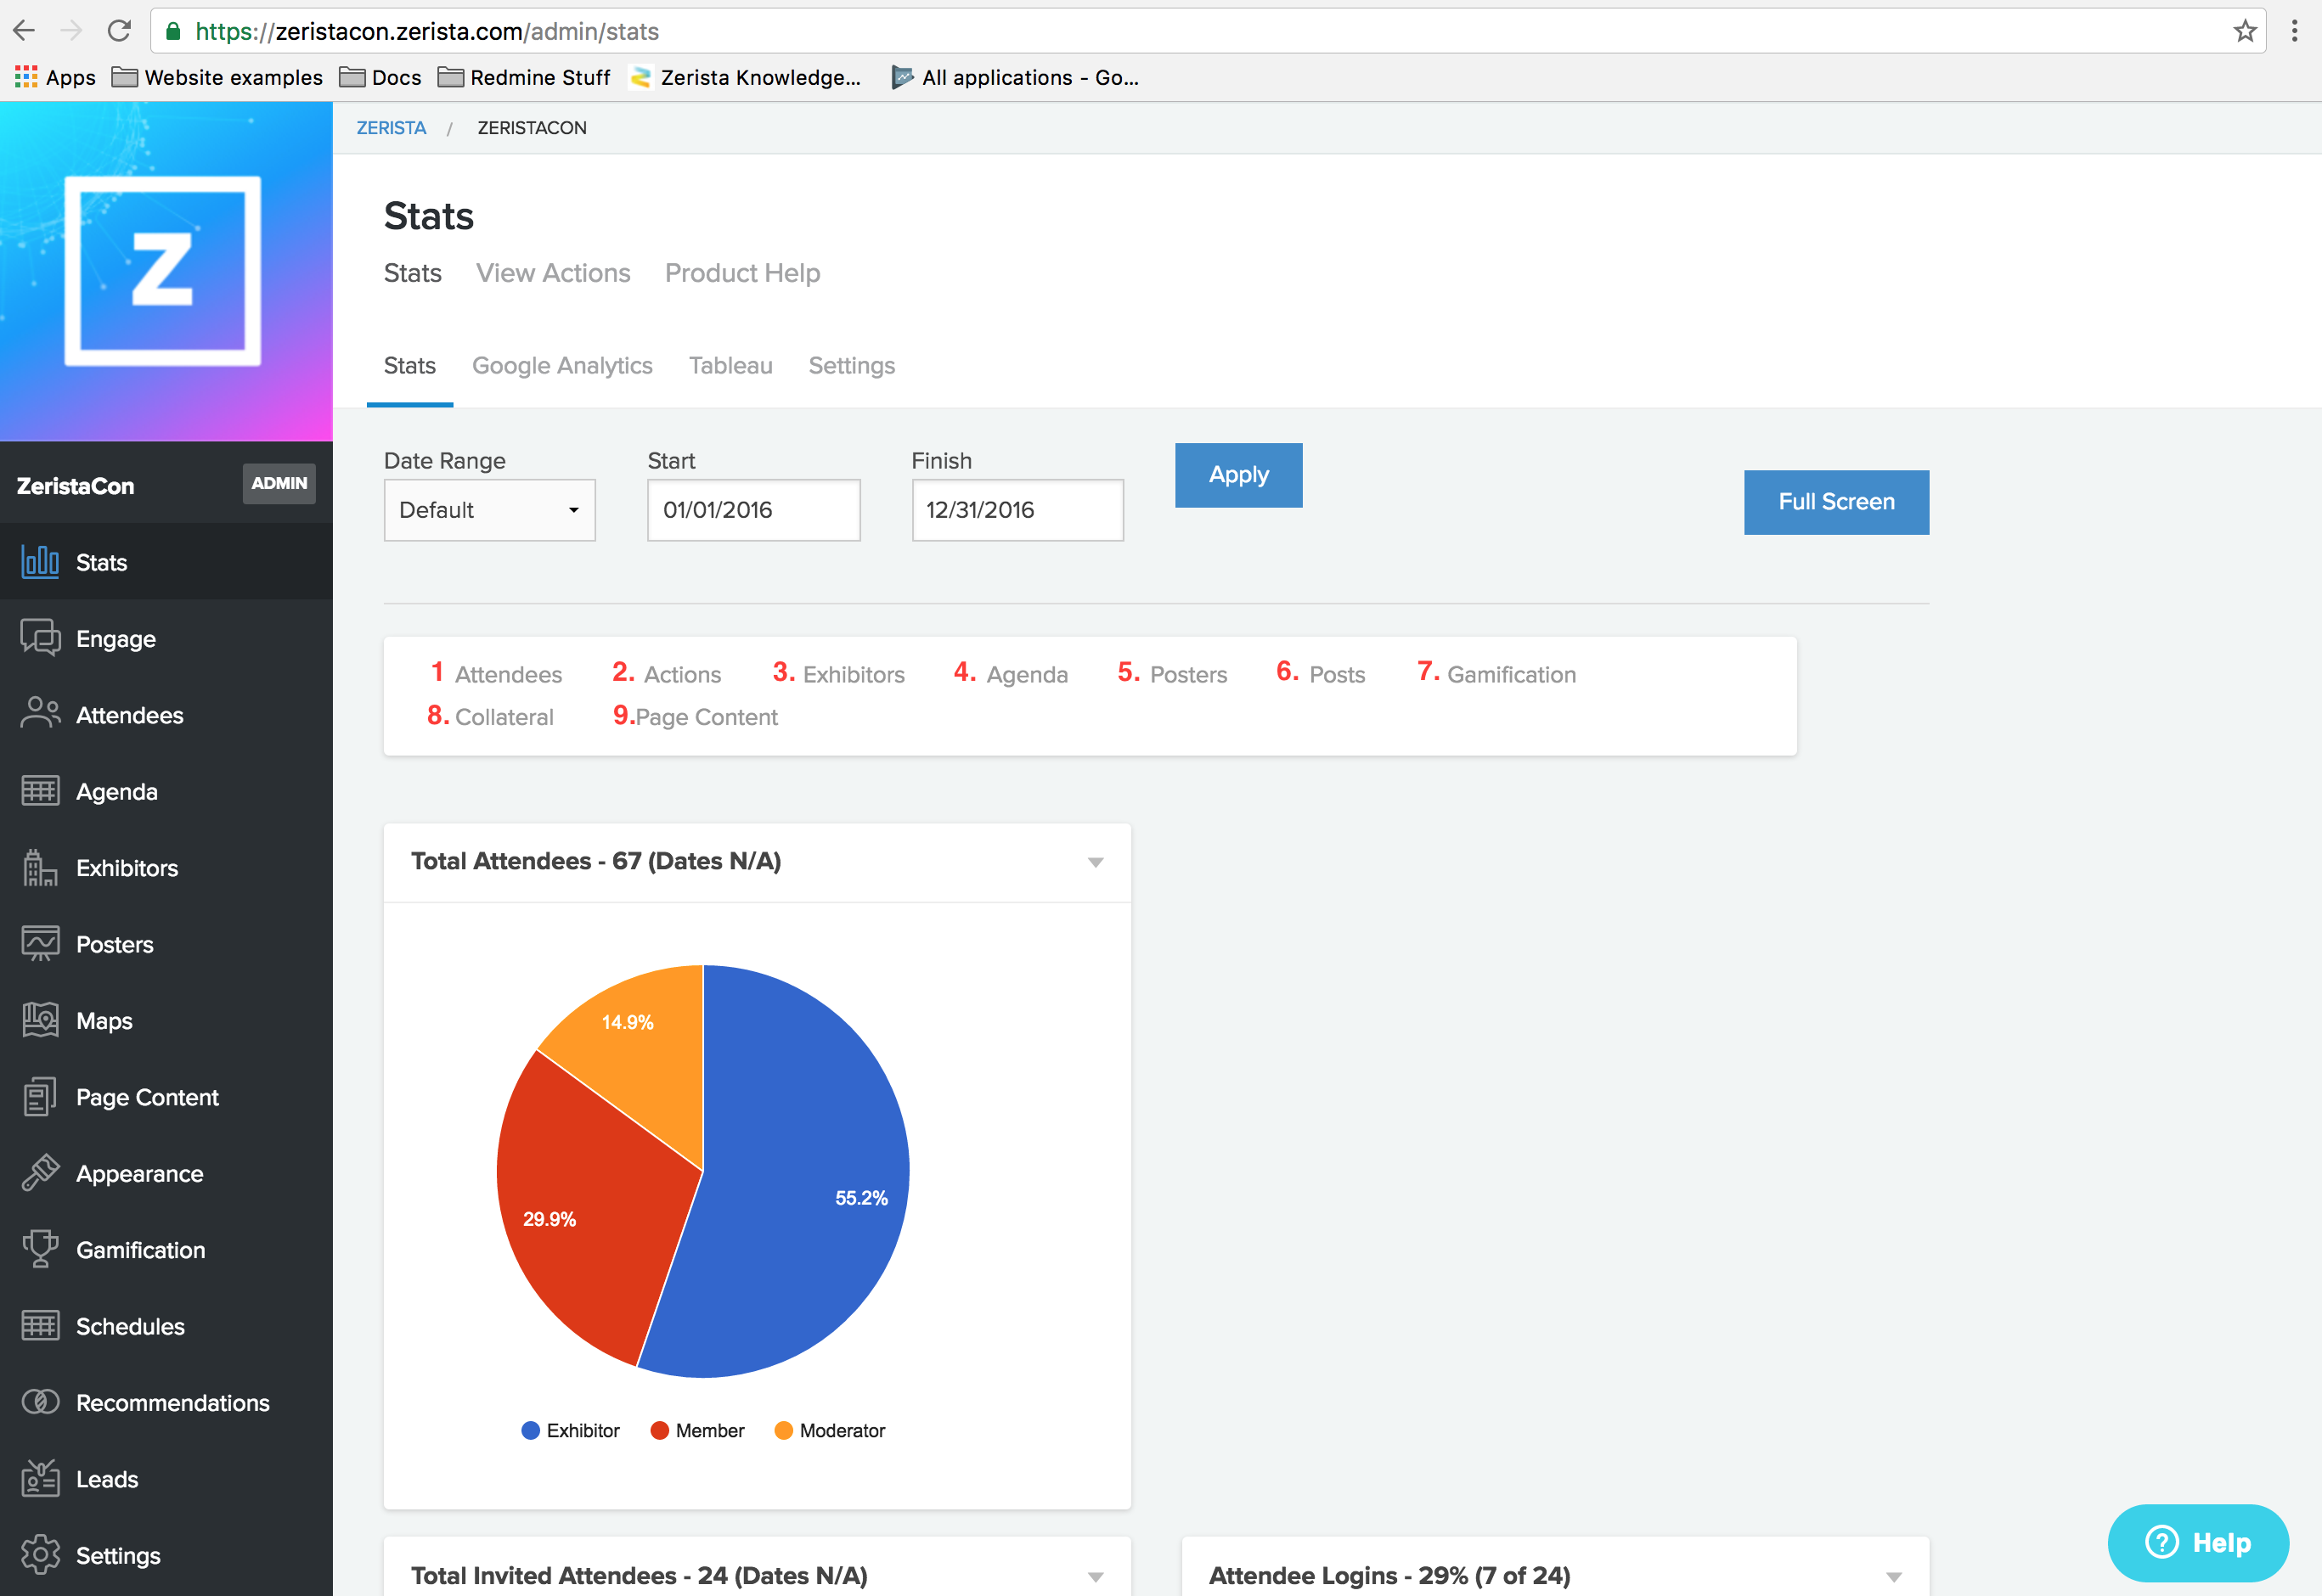Jump to the Gamification section link
This screenshot has width=2322, height=1596.
1511,674
